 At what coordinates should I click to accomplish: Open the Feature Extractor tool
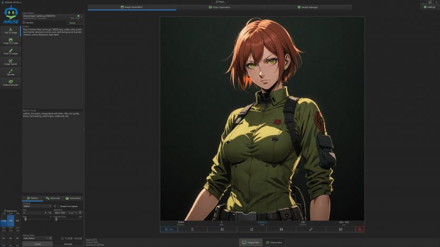click(x=11, y=83)
